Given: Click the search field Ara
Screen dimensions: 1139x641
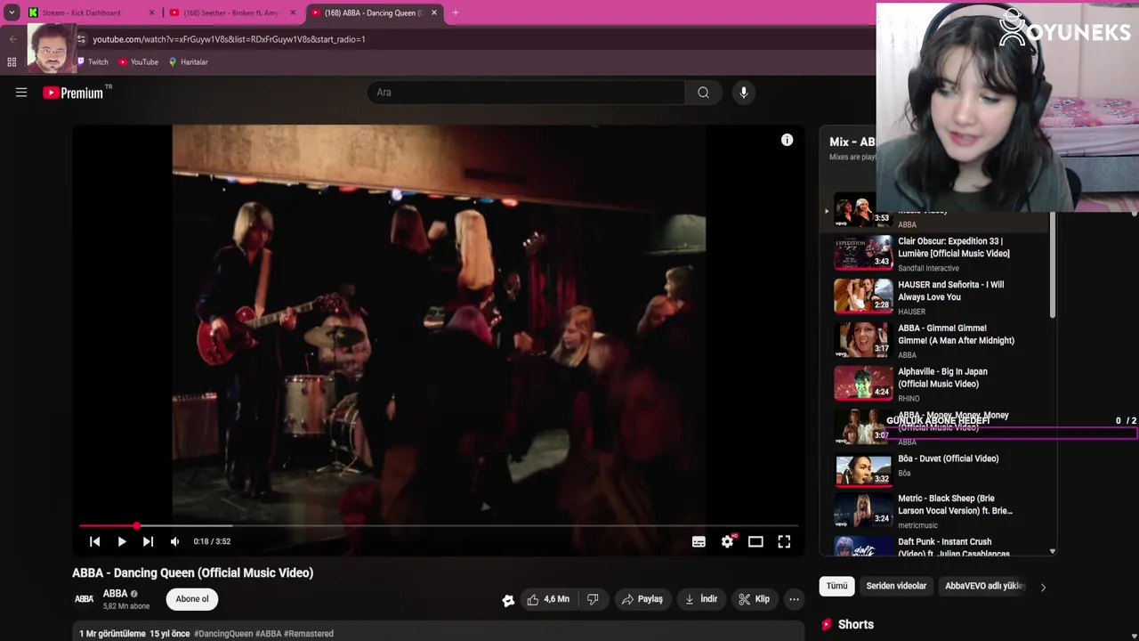Looking at the screenshot, I should [526, 93].
